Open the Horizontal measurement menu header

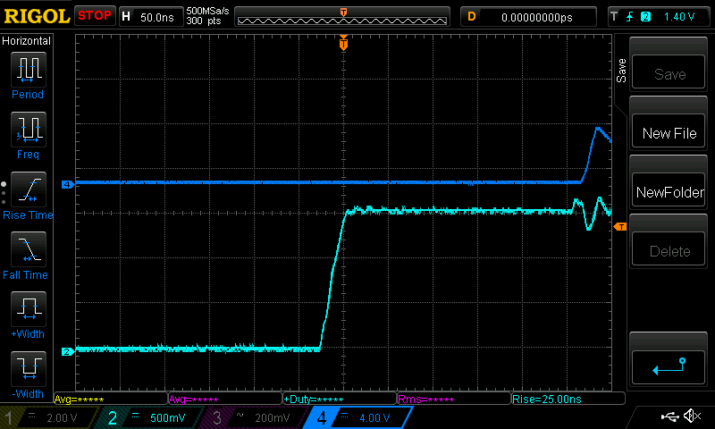pos(27,41)
